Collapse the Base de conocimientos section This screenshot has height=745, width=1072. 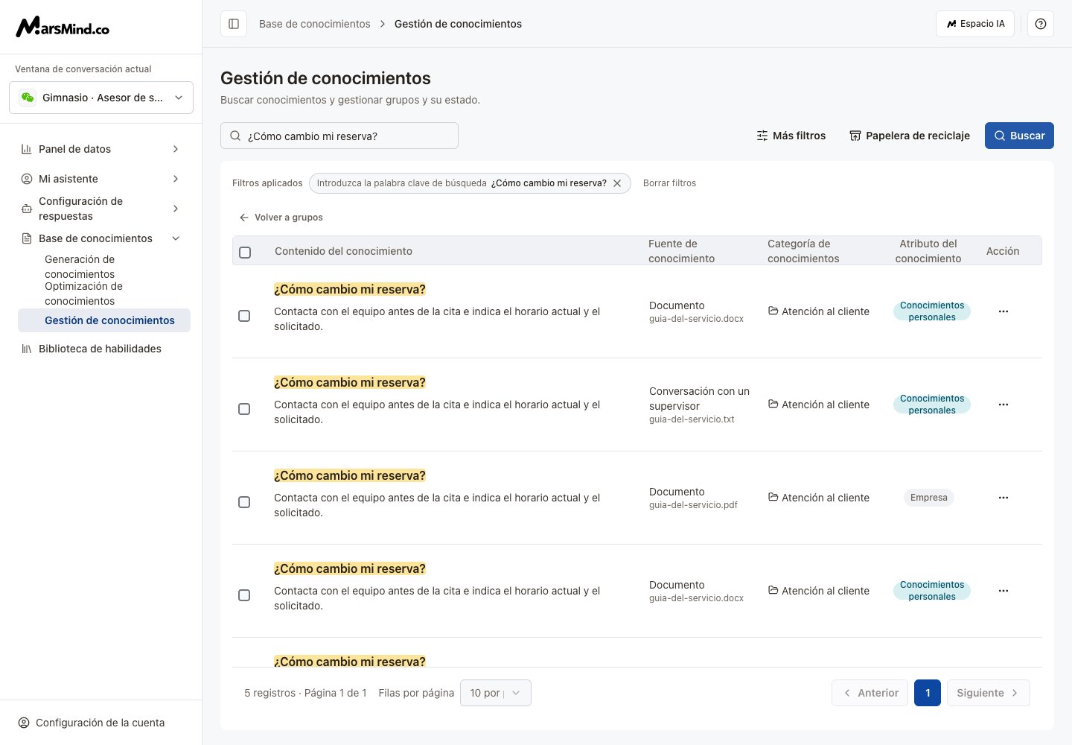coord(176,238)
